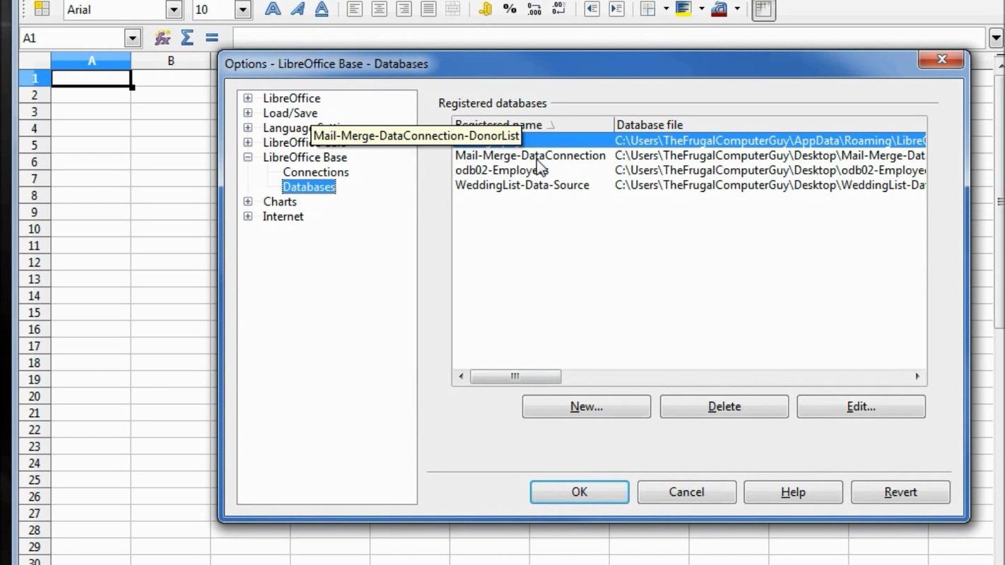Apply italic with the slanted A icon
The height and width of the screenshot is (565, 1005).
click(298, 9)
